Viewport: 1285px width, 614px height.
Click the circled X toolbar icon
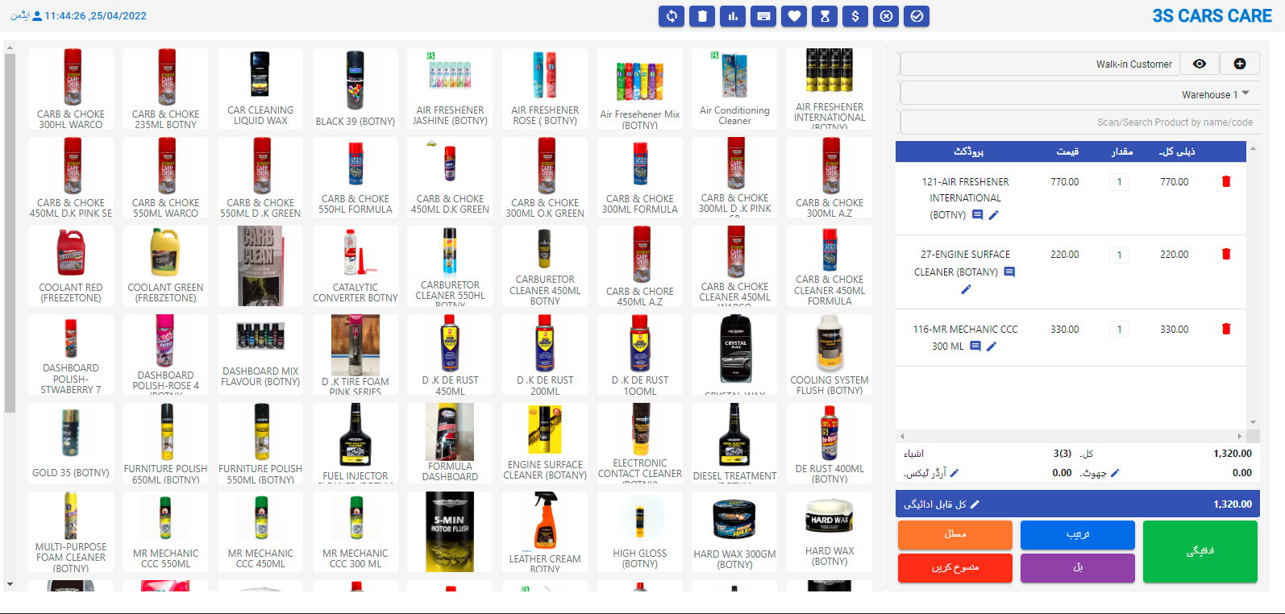click(x=886, y=16)
